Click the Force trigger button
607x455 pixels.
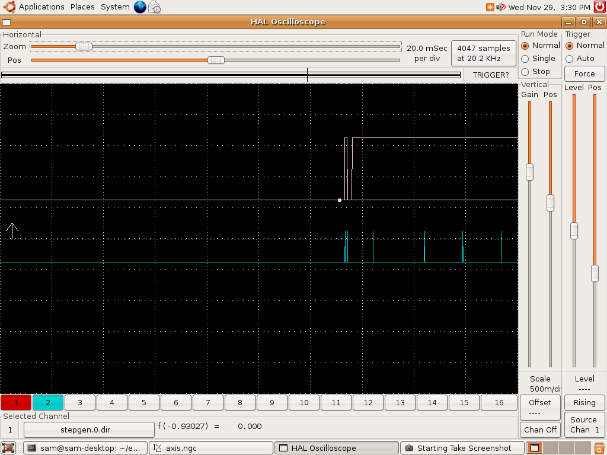(x=584, y=73)
